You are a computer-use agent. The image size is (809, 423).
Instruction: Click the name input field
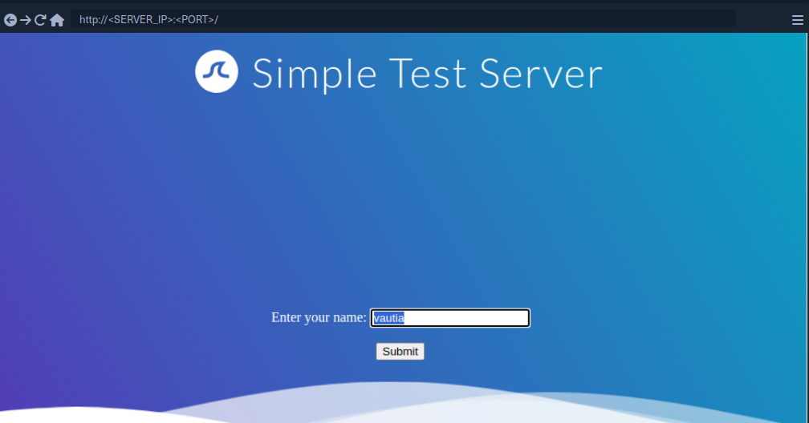[449, 318]
